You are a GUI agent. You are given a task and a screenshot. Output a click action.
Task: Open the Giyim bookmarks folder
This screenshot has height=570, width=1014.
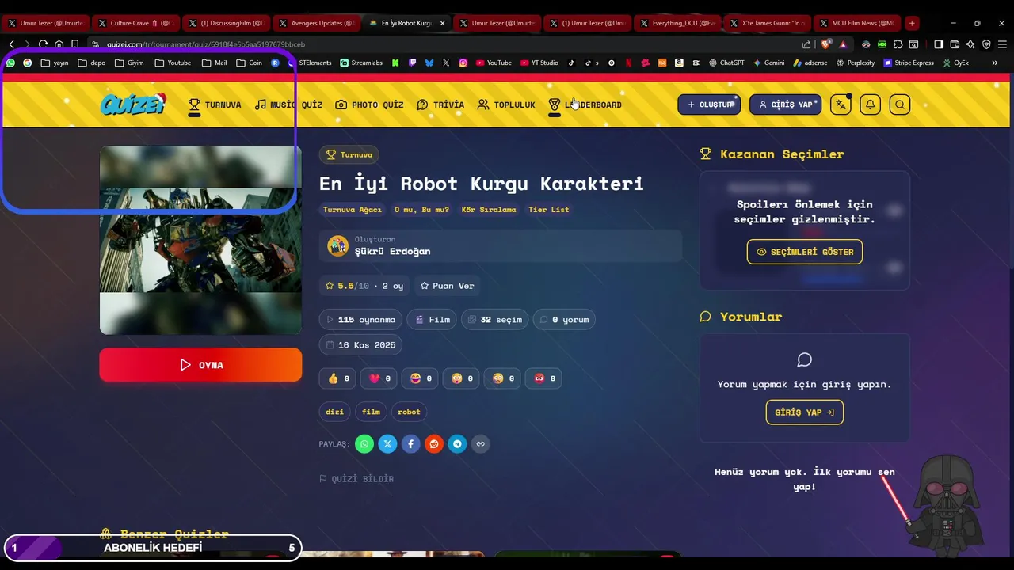[128, 63]
